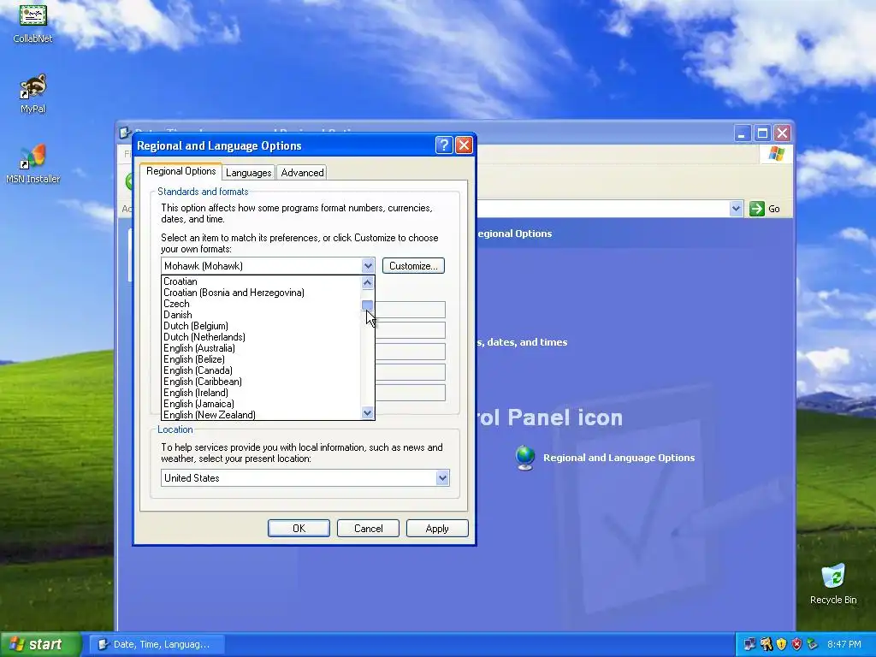This screenshot has width=876, height=657.
Task: Click the green Go arrow icon
Action: pos(756,209)
